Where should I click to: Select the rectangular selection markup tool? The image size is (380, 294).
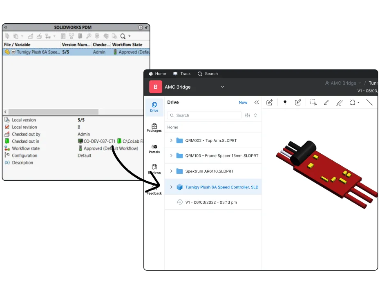click(313, 102)
